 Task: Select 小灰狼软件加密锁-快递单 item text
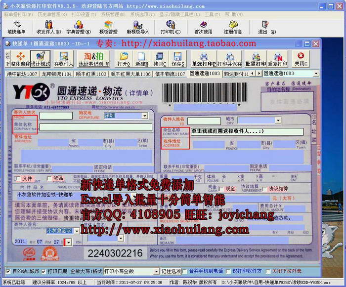coord(45,195)
